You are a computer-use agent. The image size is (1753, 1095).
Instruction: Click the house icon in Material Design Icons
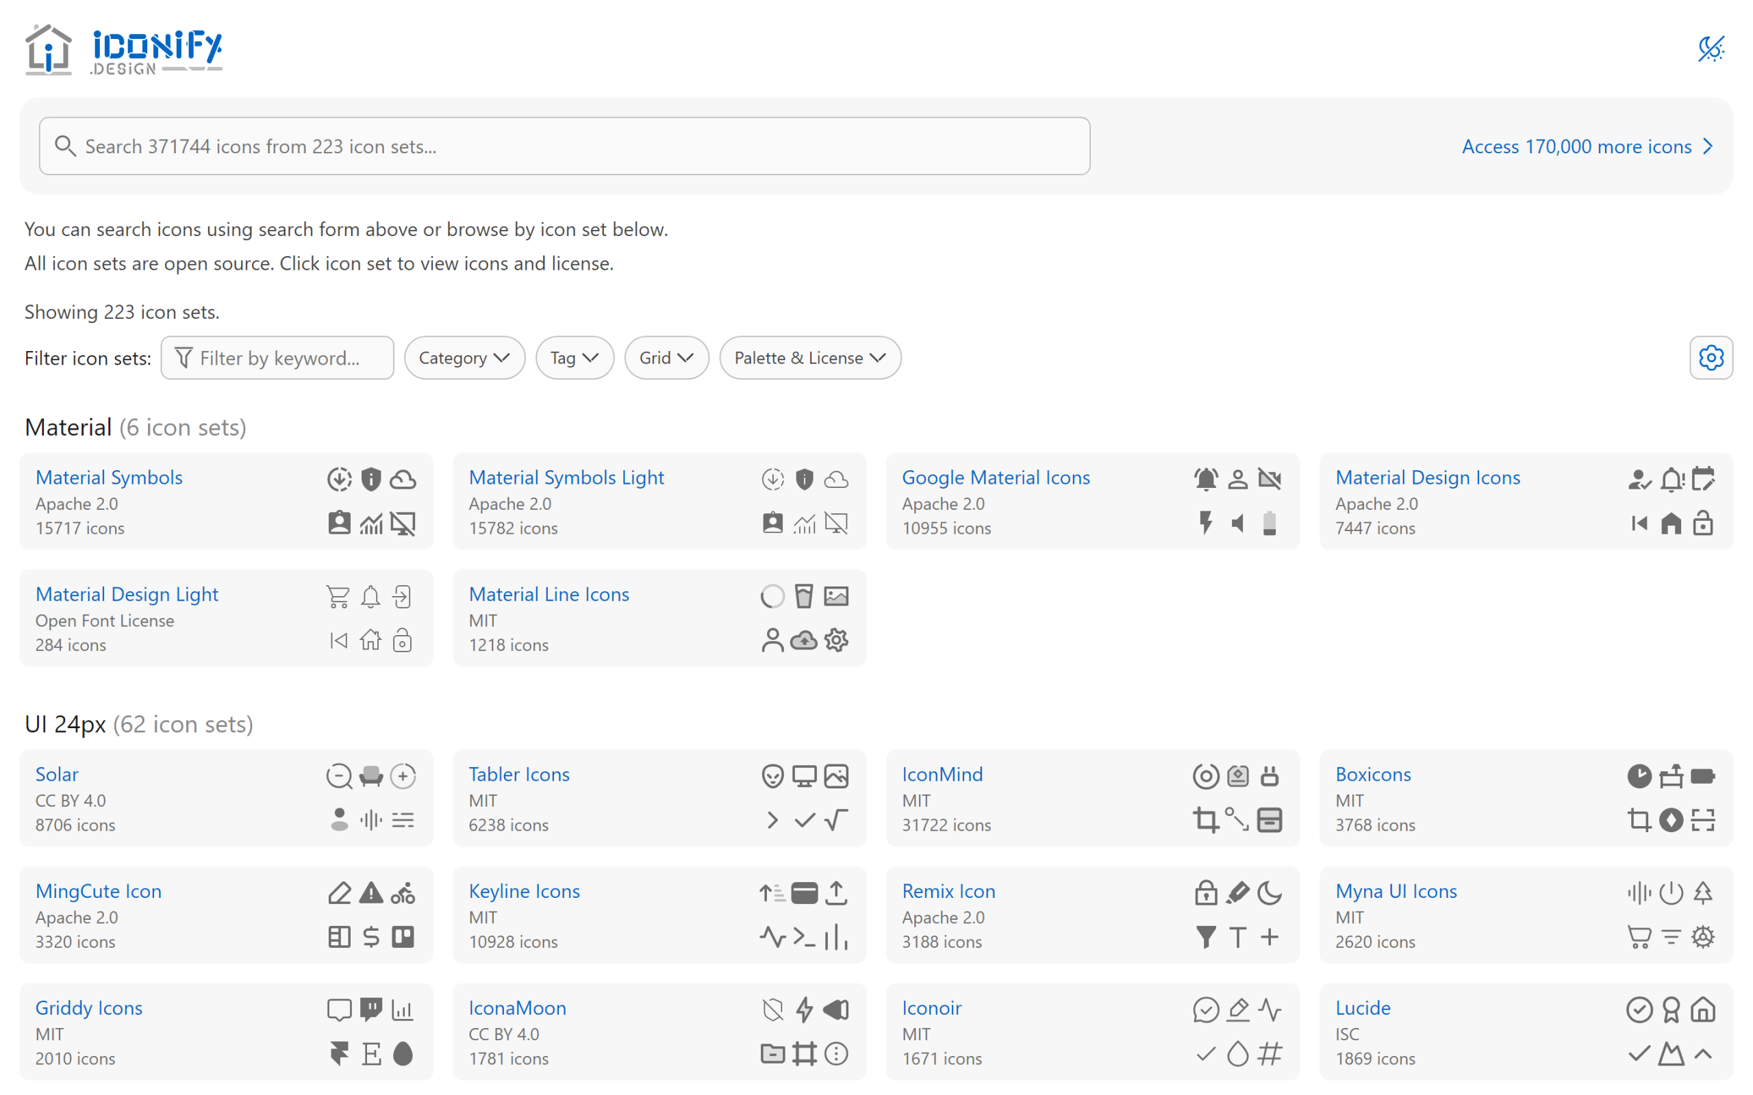coord(1671,523)
